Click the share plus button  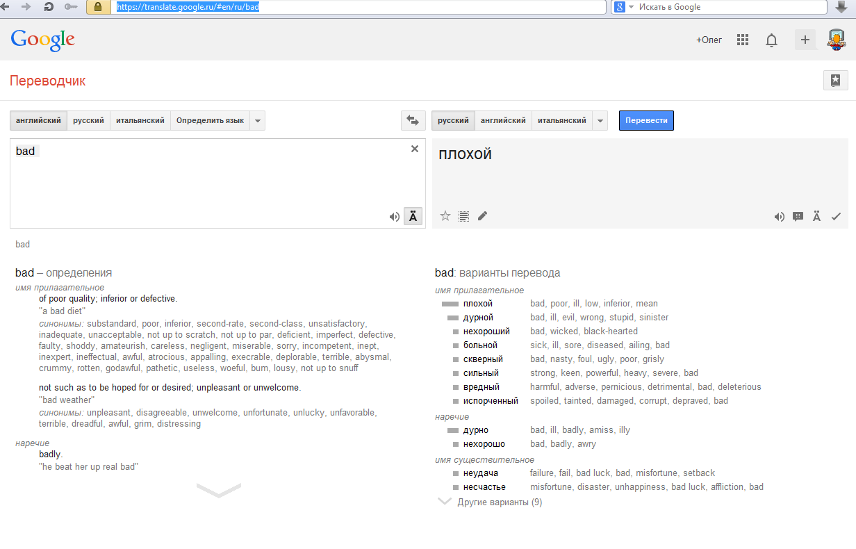[x=805, y=40]
